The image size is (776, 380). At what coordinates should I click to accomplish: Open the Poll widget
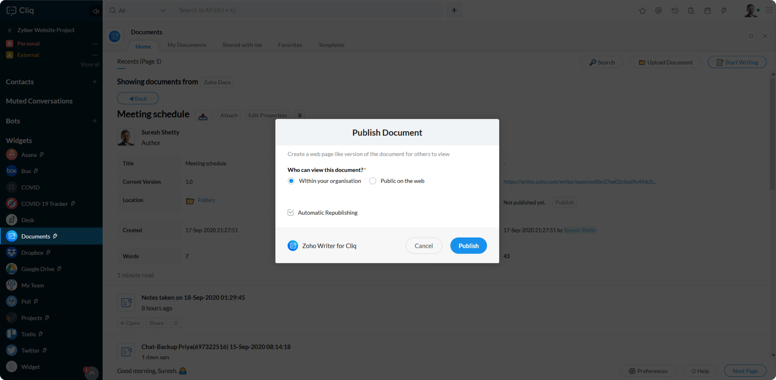click(26, 301)
